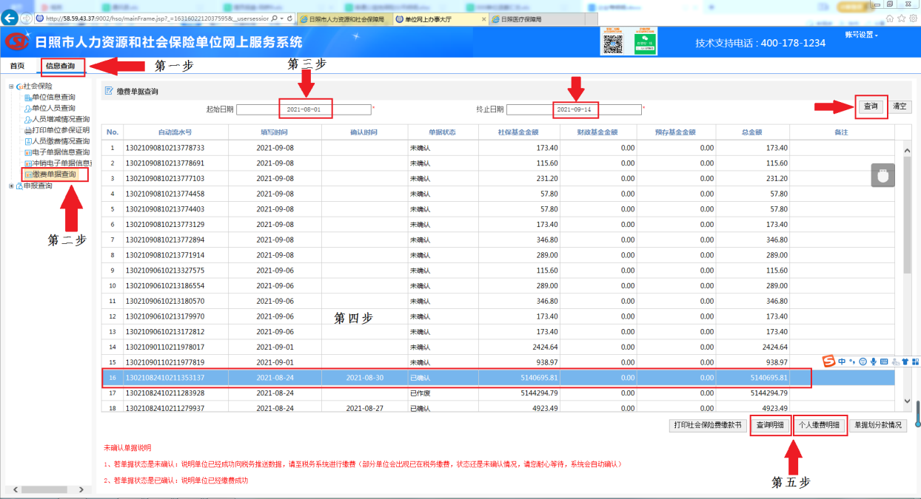Click the QR code image in header
921x499 pixels.
611,44
